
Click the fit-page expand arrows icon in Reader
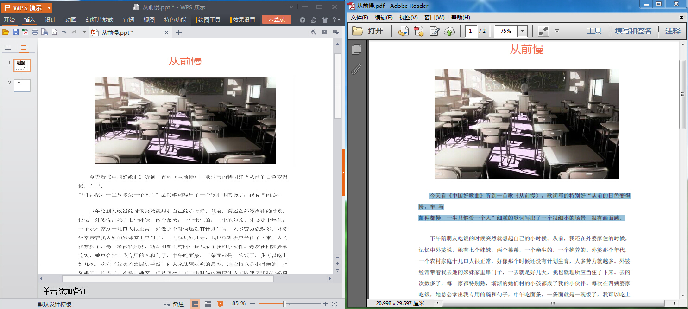click(x=543, y=31)
